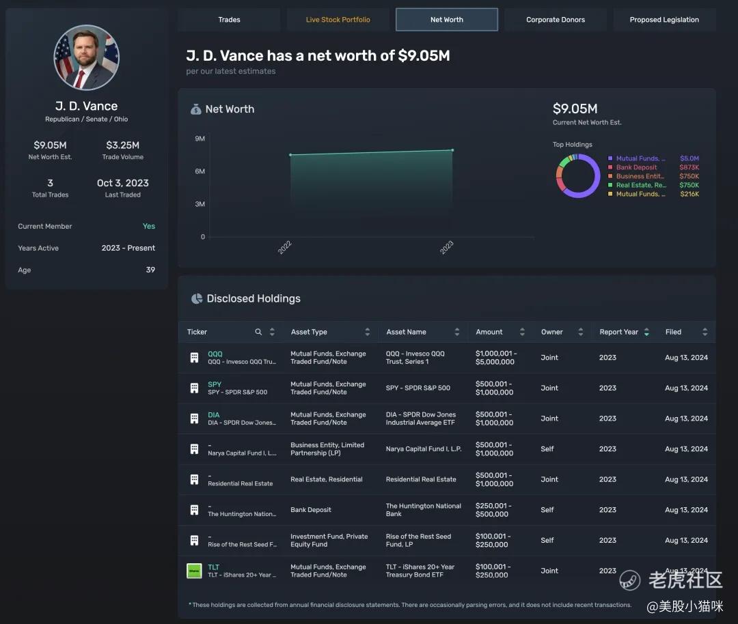The height and width of the screenshot is (624, 738).
Task: Click the Business Entit.. legend label
Action: pyautogui.click(x=640, y=176)
